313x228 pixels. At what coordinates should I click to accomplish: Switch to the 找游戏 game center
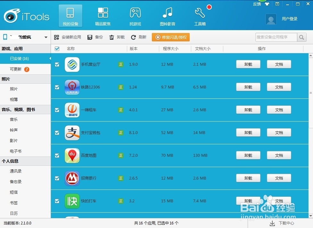point(135,15)
